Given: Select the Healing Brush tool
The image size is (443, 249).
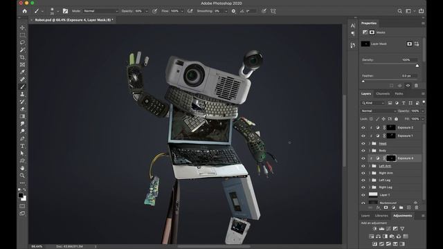Looking at the screenshot, I should click(22, 80).
